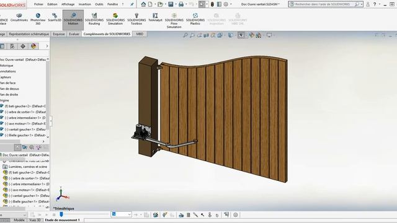The height and width of the screenshot is (223, 397).
Task: Pin the menu bar with pushpin
Action: [132, 4]
